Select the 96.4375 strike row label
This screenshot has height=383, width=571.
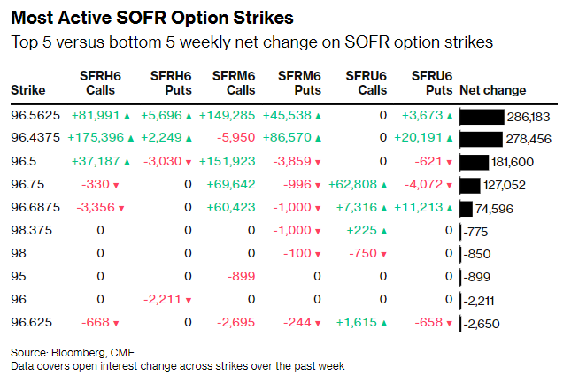[35, 139]
